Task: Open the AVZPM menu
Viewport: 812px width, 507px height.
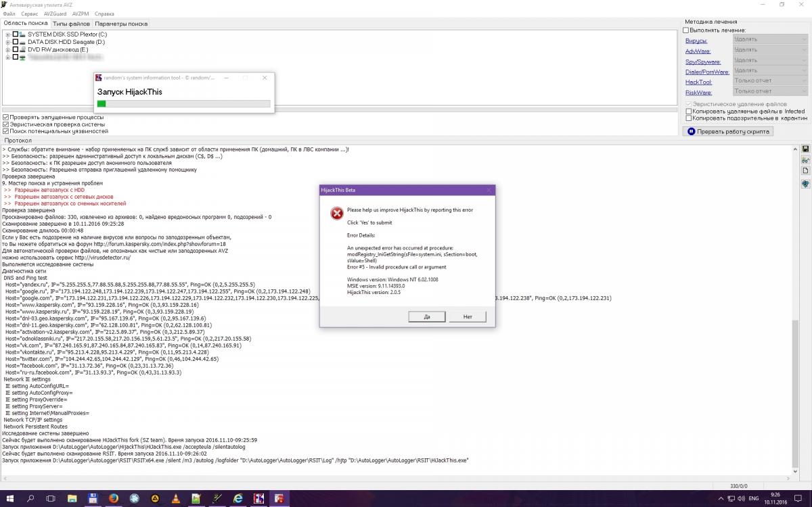Action: [80, 14]
